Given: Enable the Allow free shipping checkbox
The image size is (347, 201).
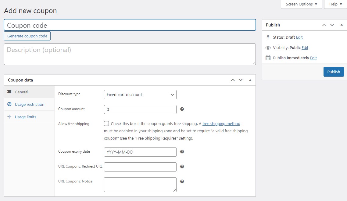Looking at the screenshot, I should (106, 123).
